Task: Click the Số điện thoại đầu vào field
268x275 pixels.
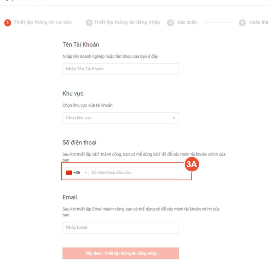Action: [x=133, y=173]
